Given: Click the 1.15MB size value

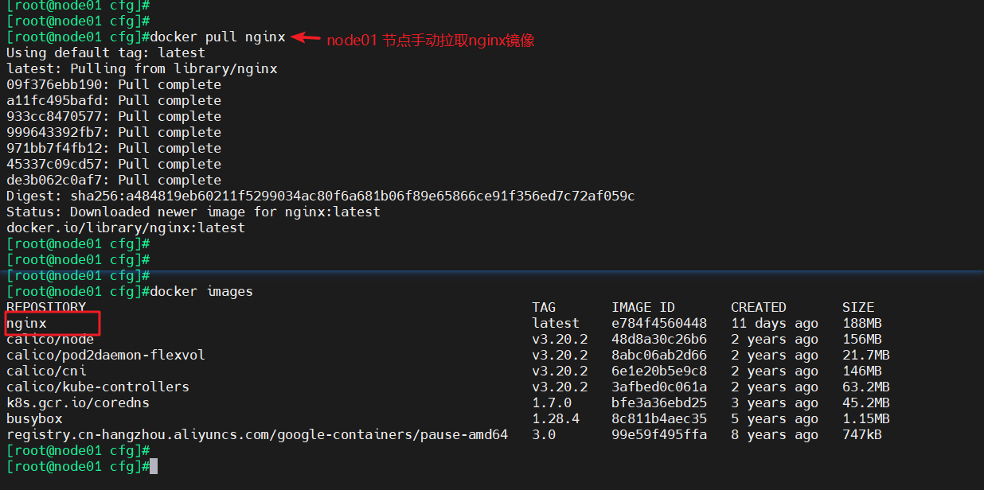Looking at the screenshot, I should click(866, 418).
